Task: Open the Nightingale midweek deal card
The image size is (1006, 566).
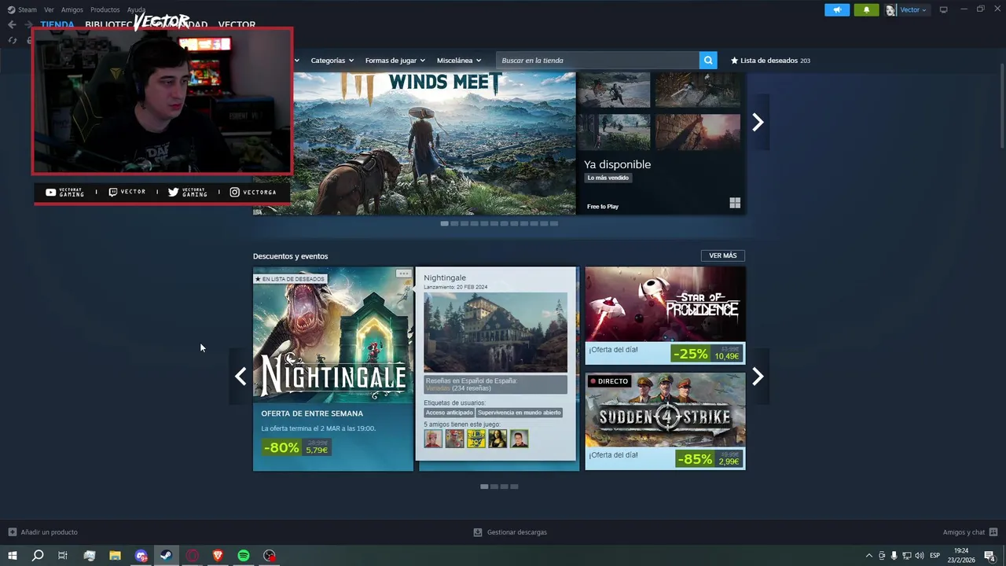Action: pyautogui.click(x=333, y=369)
